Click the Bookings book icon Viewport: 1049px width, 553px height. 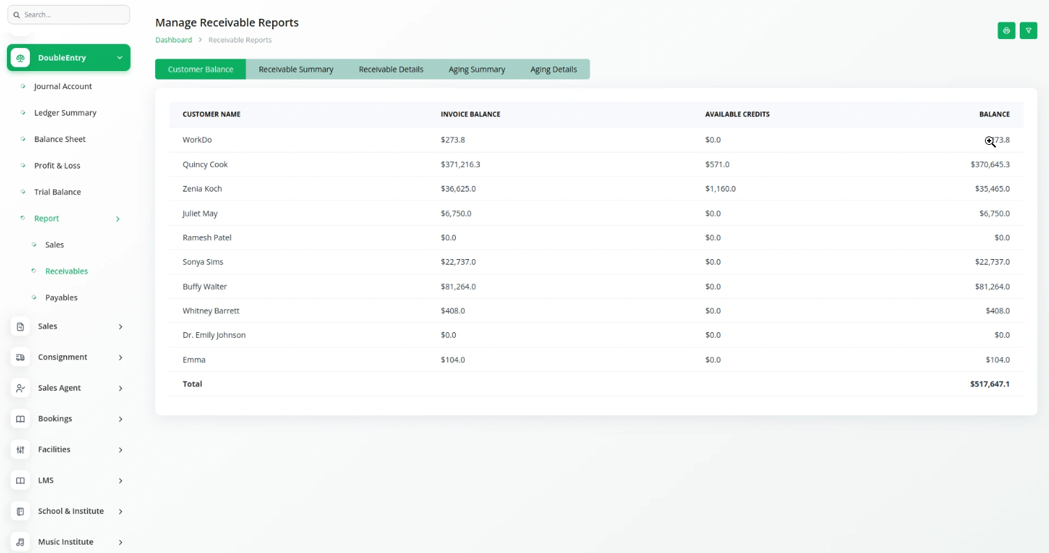[20, 419]
